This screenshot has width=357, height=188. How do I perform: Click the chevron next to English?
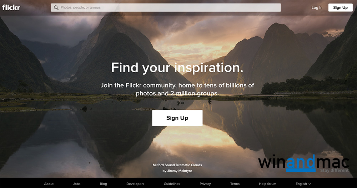[x=310, y=184]
